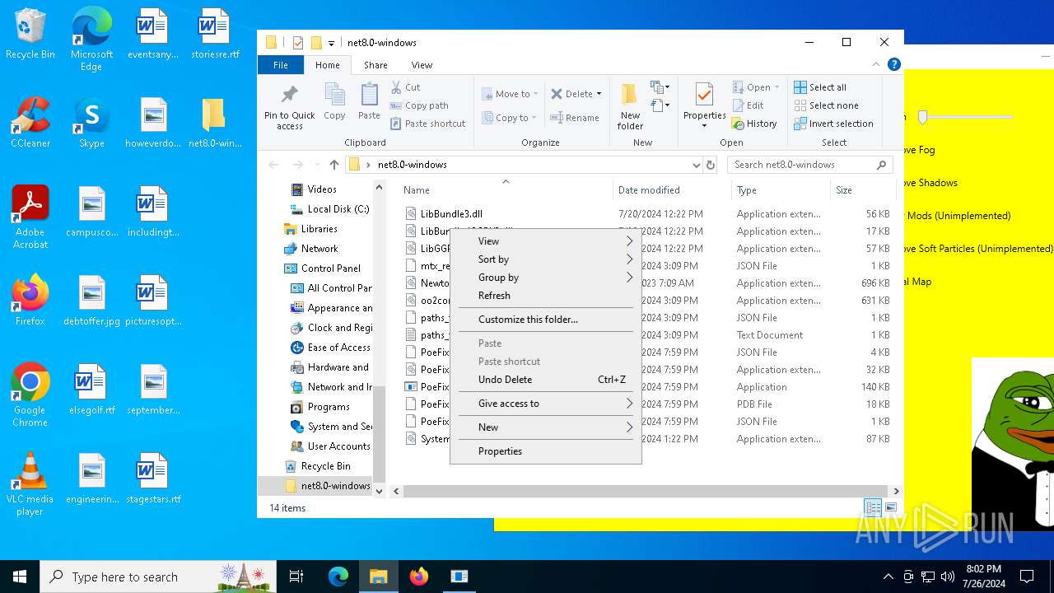Switch to the Share ribbon tab
This screenshot has width=1054, height=593.
pyautogui.click(x=375, y=65)
